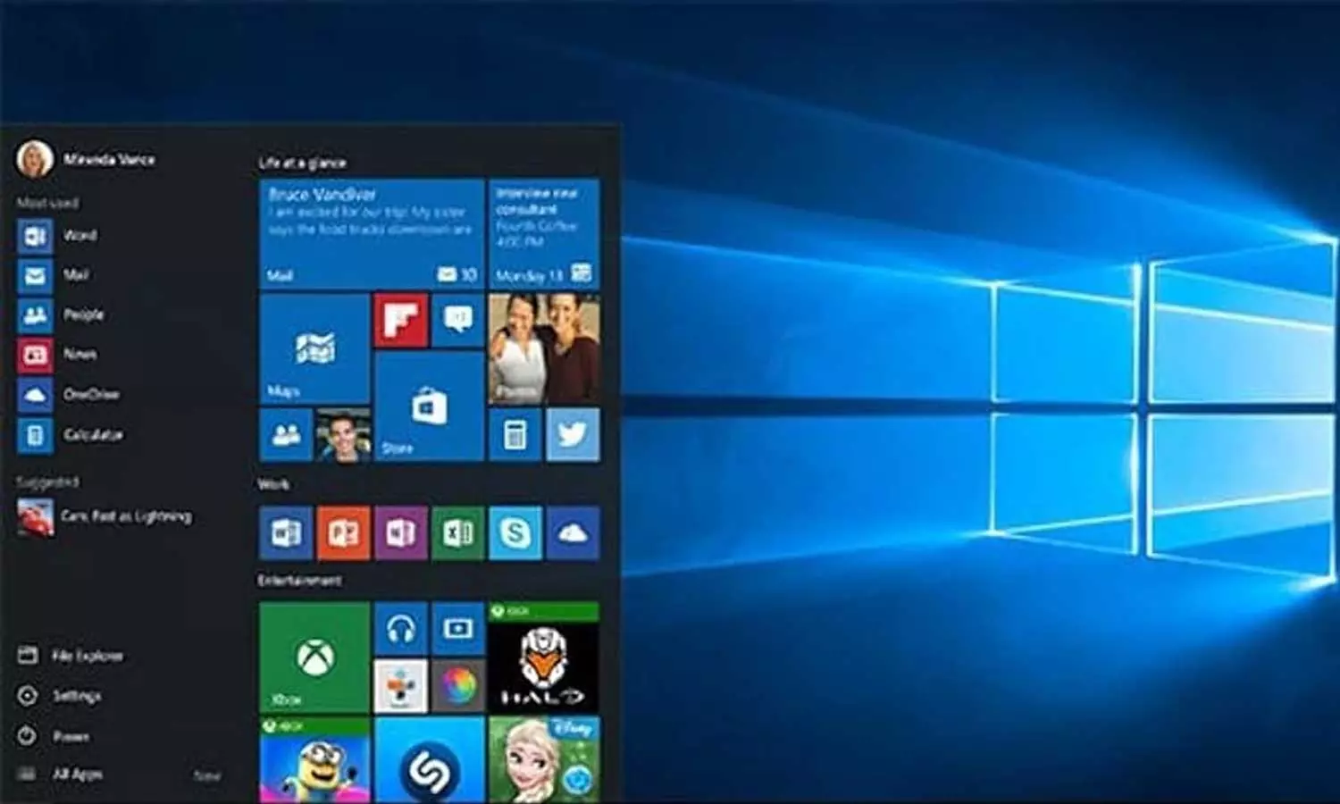This screenshot has width=1340, height=804.
Task: Expand the All Apps list
Action: click(x=76, y=774)
